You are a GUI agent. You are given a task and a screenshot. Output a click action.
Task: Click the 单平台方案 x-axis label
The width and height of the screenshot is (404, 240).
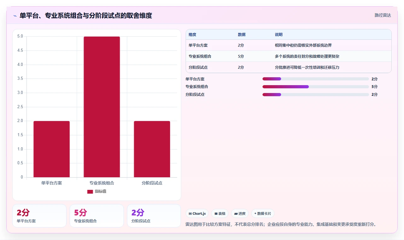coord(52,183)
